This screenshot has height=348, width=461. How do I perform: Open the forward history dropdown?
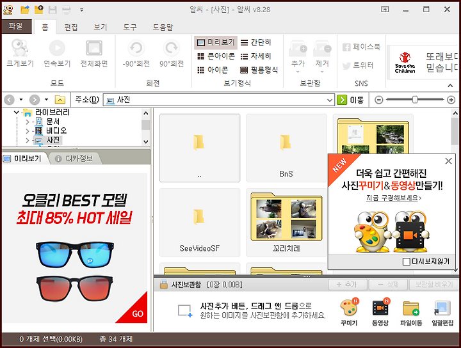click(46, 100)
